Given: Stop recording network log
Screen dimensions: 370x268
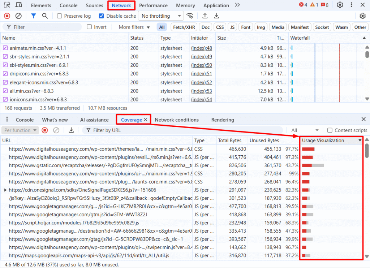Looking at the screenshot, I should pyautogui.click(x=7, y=16).
